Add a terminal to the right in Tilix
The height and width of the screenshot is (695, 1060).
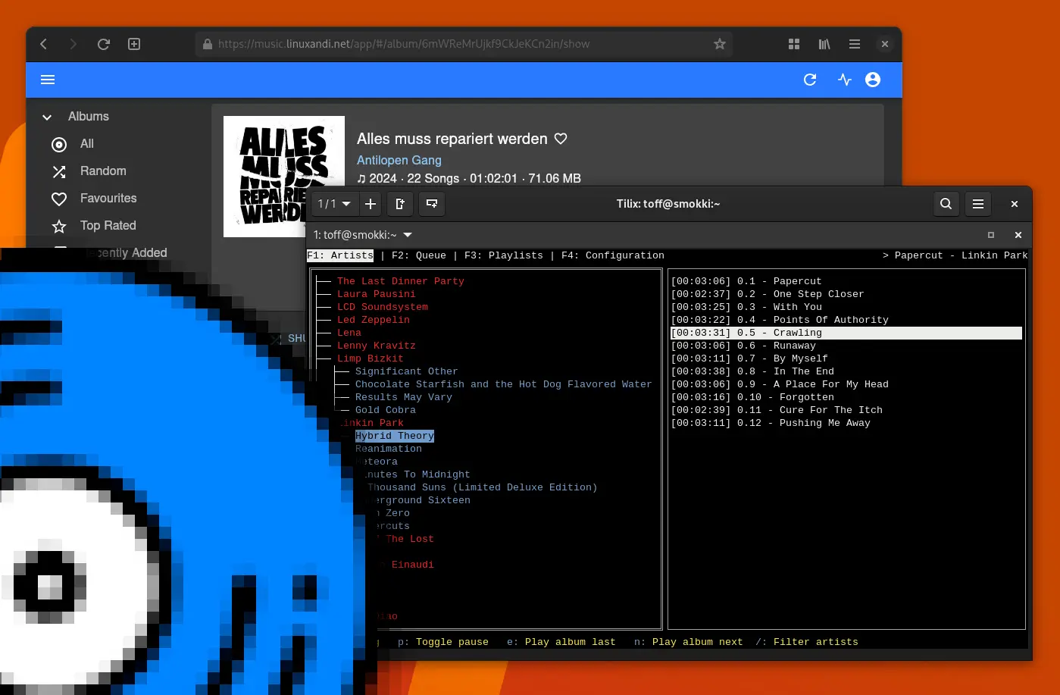coord(400,204)
